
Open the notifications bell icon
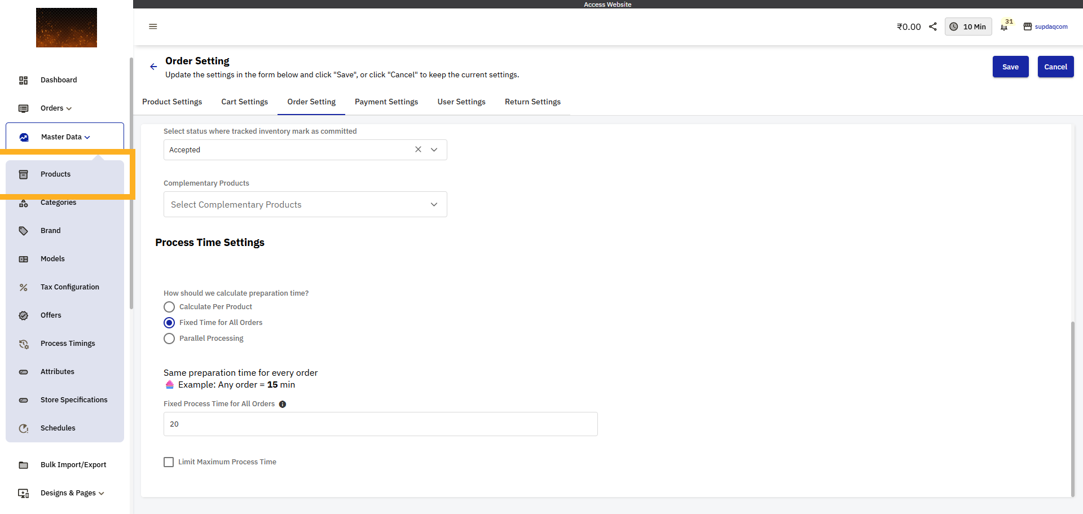1004,27
